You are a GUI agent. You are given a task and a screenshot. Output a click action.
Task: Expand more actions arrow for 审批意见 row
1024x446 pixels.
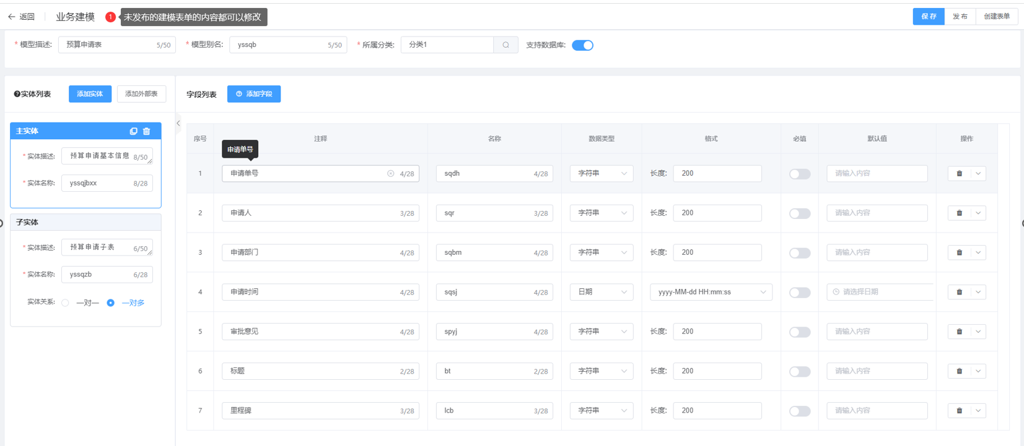click(978, 332)
